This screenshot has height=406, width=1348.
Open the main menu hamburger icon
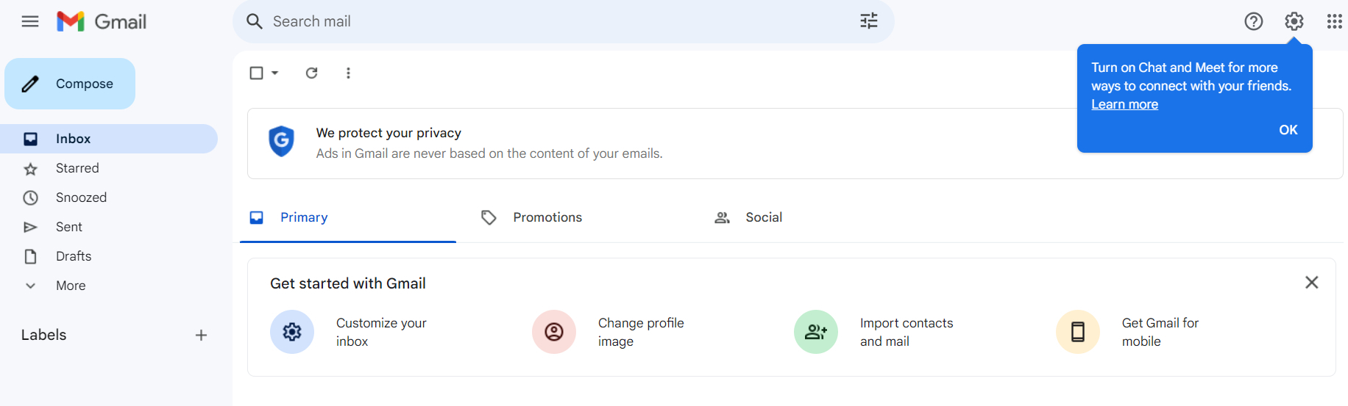[30, 21]
